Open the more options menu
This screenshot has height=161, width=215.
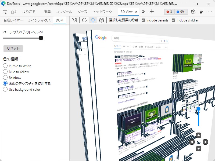coord(210,12)
